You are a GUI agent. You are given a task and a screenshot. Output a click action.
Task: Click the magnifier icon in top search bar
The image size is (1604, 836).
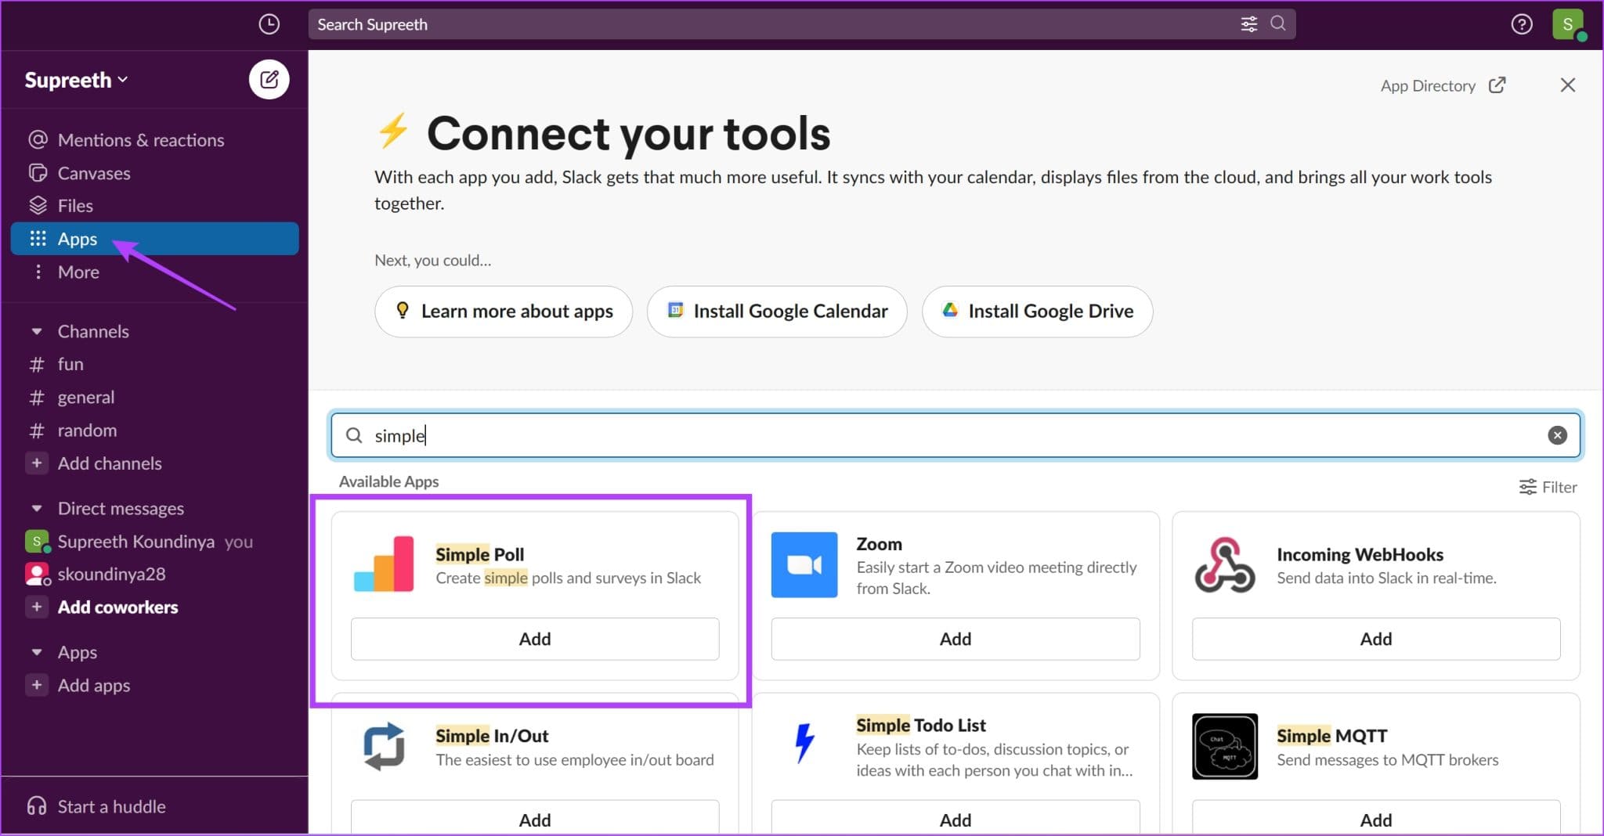click(x=1277, y=23)
